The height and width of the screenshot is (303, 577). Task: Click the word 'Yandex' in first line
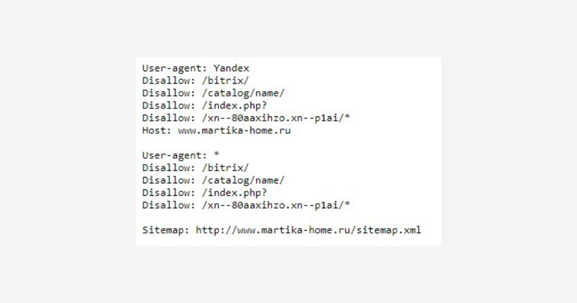(x=231, y=68)
